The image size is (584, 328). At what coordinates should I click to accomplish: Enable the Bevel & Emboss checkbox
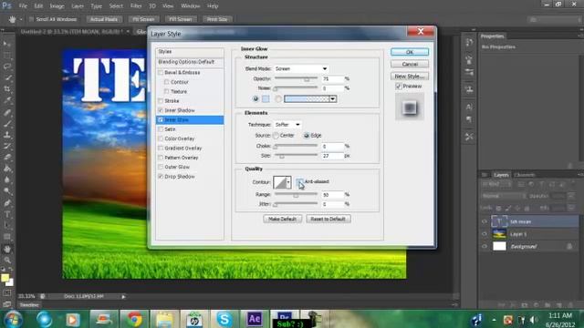(161, 73)
